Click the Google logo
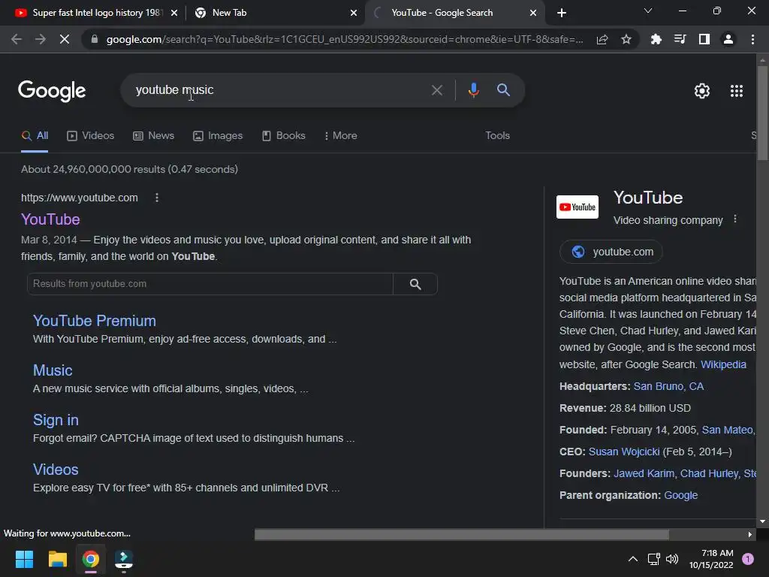This screenshot has height=577, width=769. pos(52,91)
